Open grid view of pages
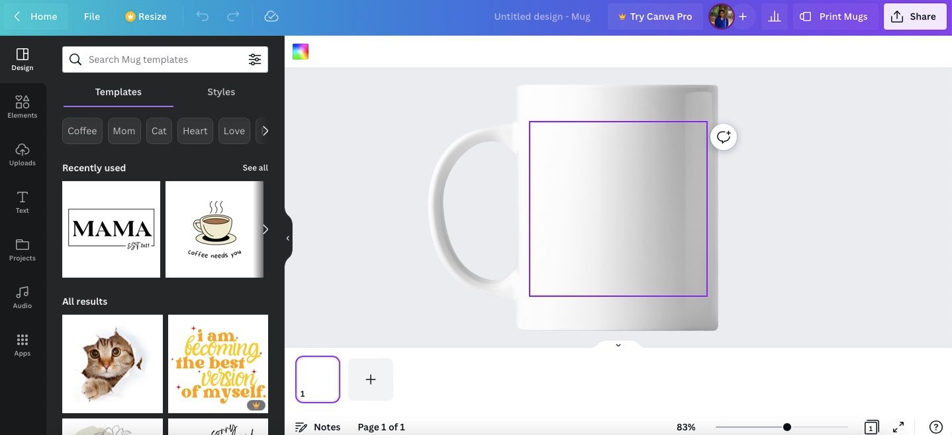952x435 pixels. pos(871,427)
